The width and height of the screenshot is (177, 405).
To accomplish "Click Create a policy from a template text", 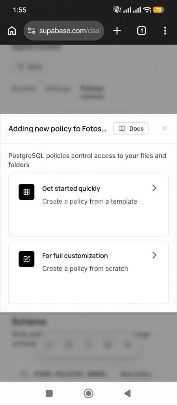I will pyautogui.click(x=89, y=201).
